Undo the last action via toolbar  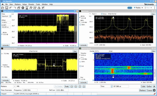11,8
